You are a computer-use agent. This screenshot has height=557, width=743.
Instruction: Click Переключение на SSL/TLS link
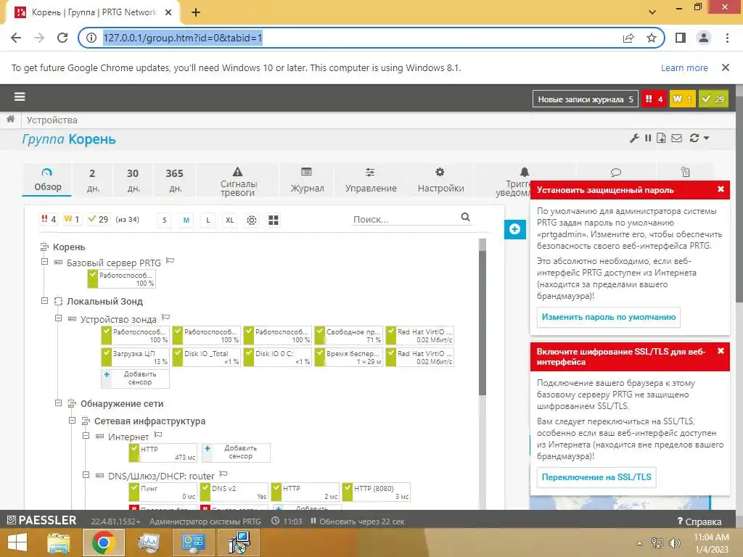coord(596,477)
